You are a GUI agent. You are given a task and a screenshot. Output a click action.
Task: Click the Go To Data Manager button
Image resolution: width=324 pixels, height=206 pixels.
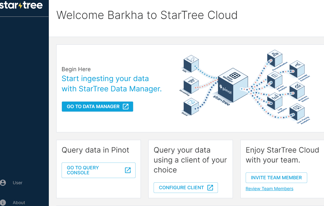[x=97, y=106]
